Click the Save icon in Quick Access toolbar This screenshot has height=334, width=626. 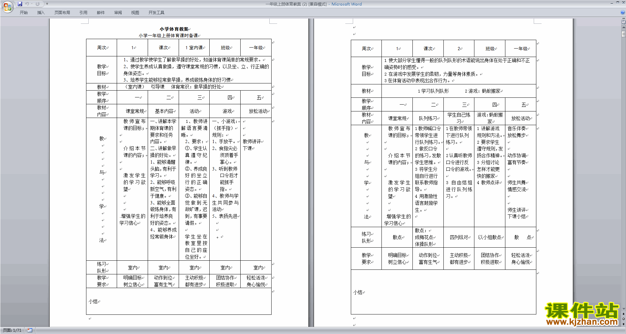coord(20,4)
